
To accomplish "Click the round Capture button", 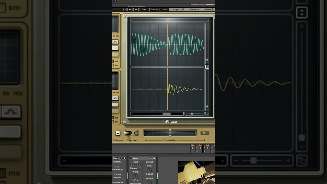I will tap(136, 133).
